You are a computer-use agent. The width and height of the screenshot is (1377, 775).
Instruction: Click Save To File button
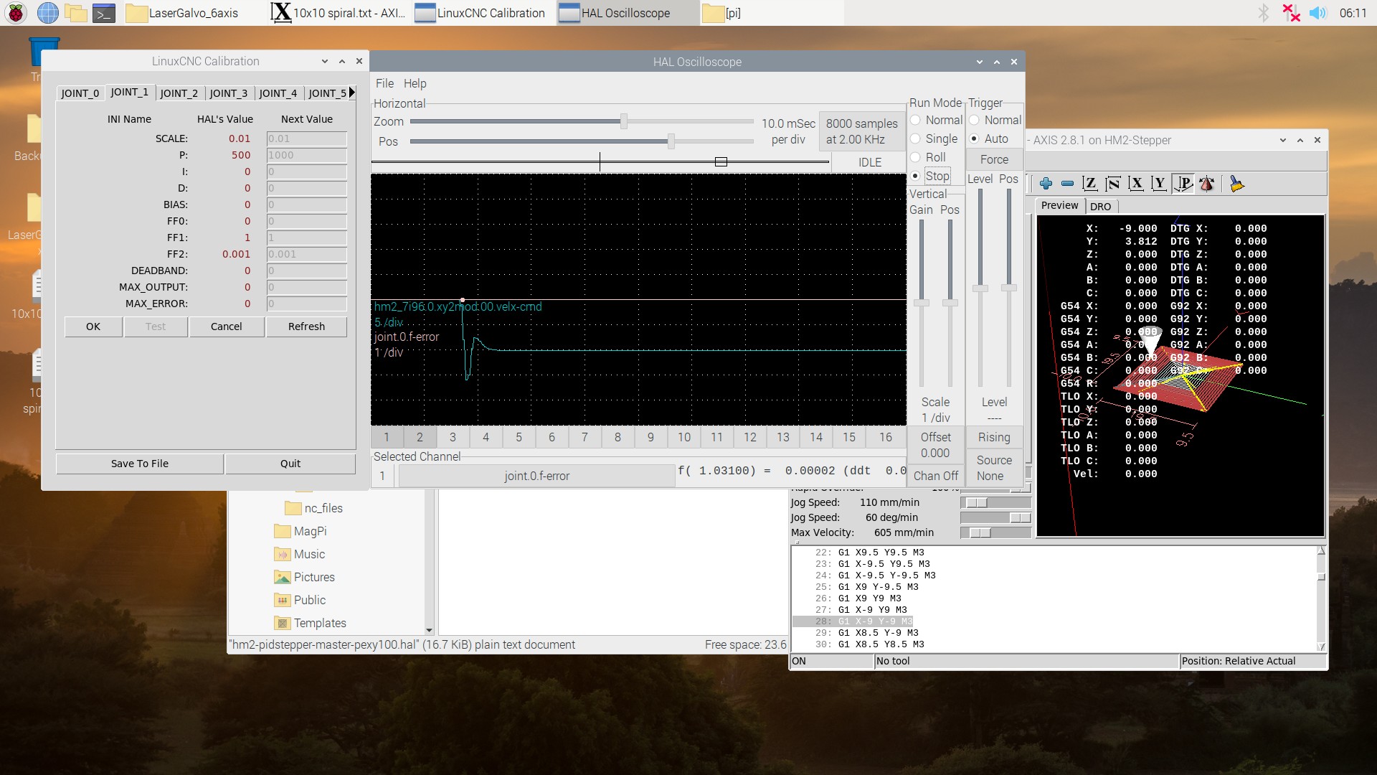(140, 464)
